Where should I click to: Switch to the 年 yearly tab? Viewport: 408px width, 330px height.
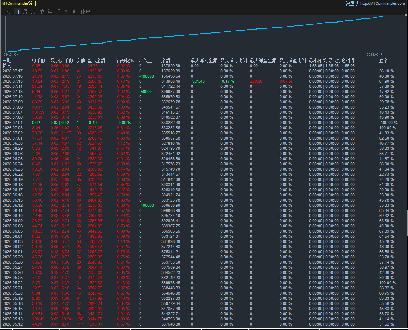(50, 11)
